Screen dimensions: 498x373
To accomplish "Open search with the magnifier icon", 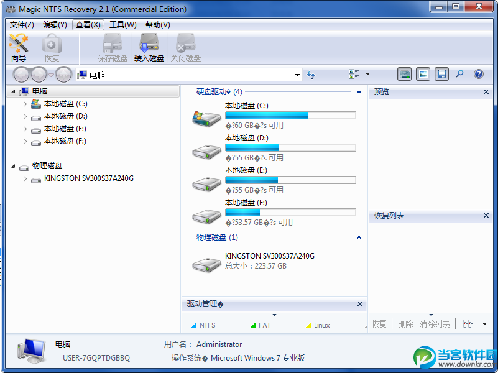I will click(459, 74).
